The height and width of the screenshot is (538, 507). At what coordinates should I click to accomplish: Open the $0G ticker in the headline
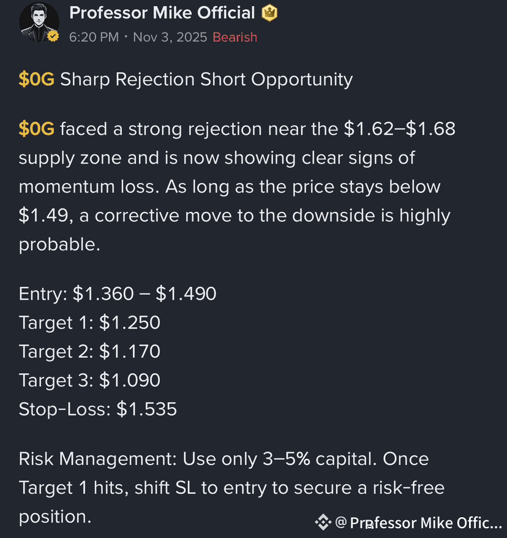(36, 79)
